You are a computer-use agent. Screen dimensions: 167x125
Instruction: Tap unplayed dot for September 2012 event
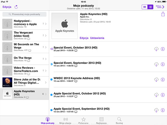[51, 110]
